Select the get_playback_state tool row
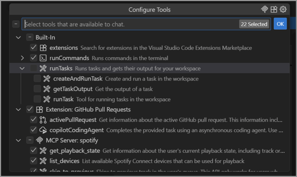Viewport: 297px width, 177px height. pos(159,151)
